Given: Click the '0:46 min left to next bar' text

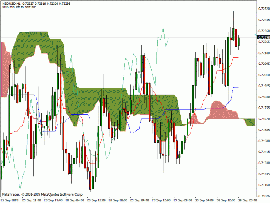Looking at the screenshot, I should click(x=19, y=7).
